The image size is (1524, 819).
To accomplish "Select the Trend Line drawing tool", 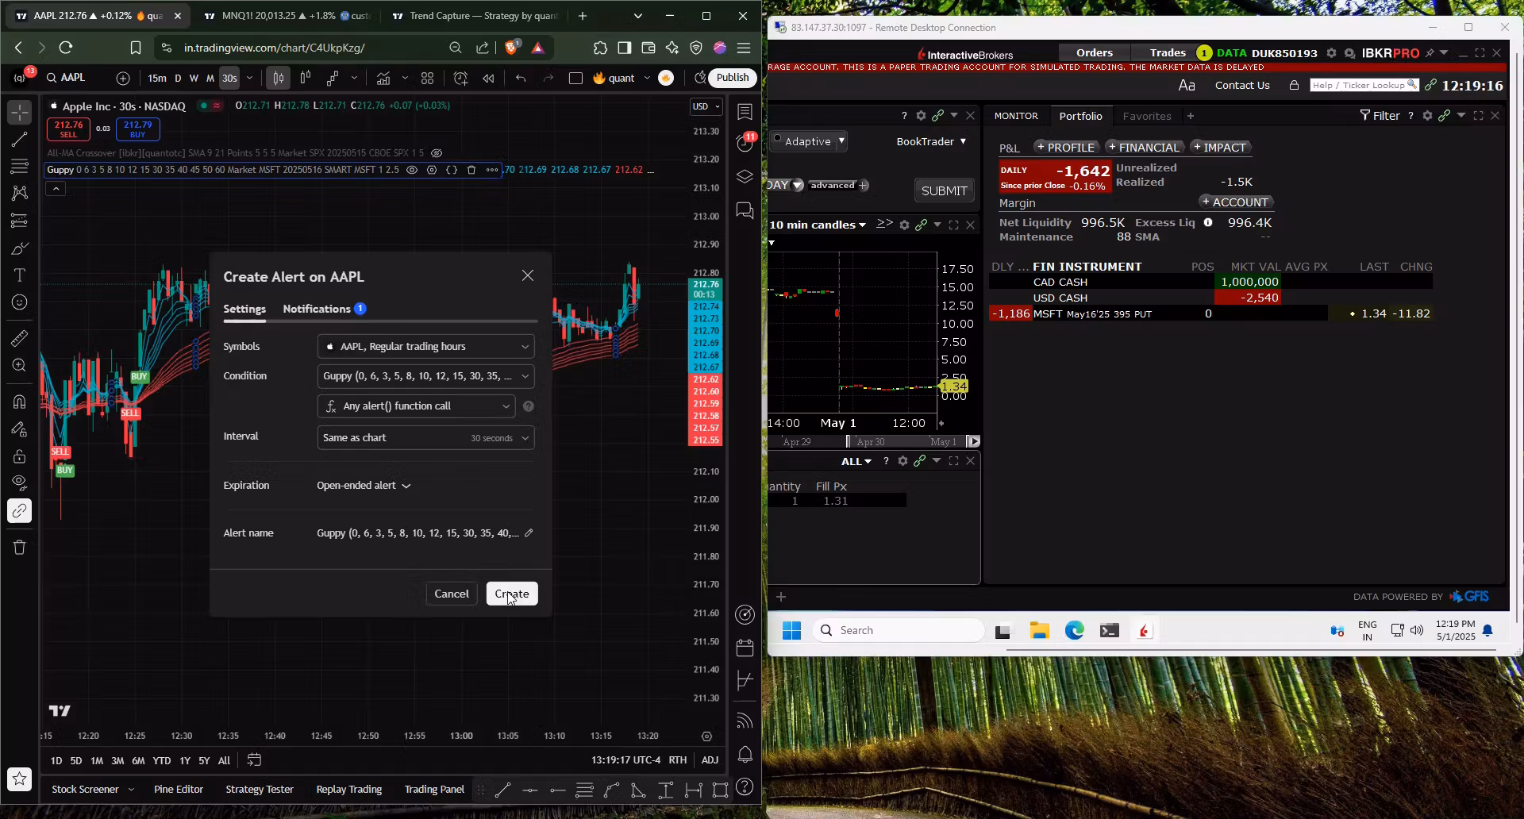I will 19,140.
